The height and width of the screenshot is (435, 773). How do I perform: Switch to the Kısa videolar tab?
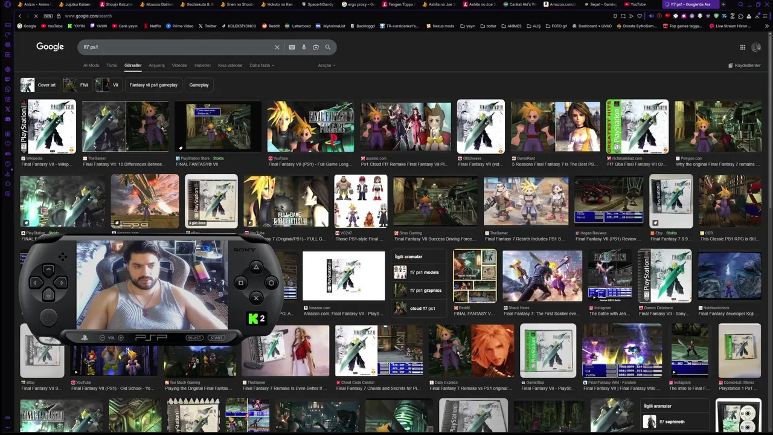point(230,65)
